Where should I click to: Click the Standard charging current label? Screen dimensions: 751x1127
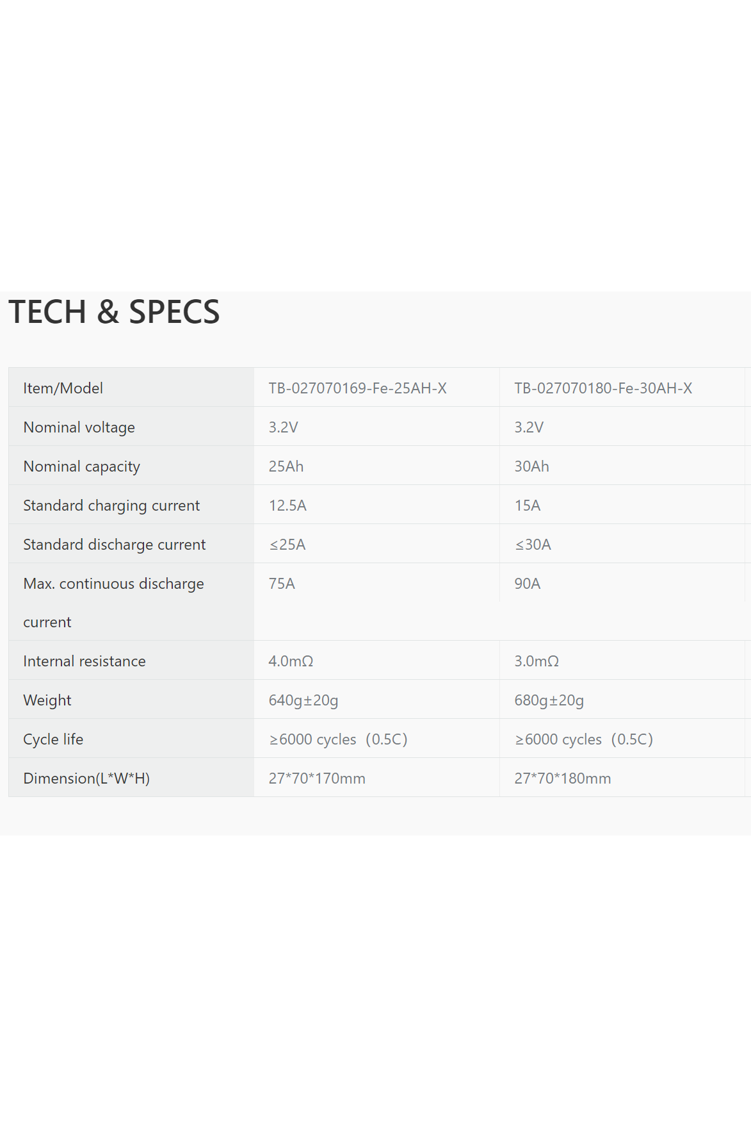coord(111,506)
